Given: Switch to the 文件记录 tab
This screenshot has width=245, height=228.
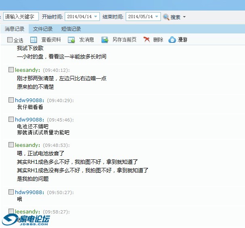Looking at the screenshot, I should [43, 29].
